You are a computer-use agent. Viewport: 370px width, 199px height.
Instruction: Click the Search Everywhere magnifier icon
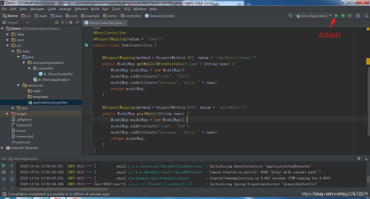(x=366, y=16)
